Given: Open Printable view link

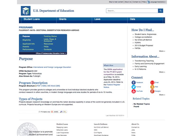Looking at the screenshot, I should 45,112.
